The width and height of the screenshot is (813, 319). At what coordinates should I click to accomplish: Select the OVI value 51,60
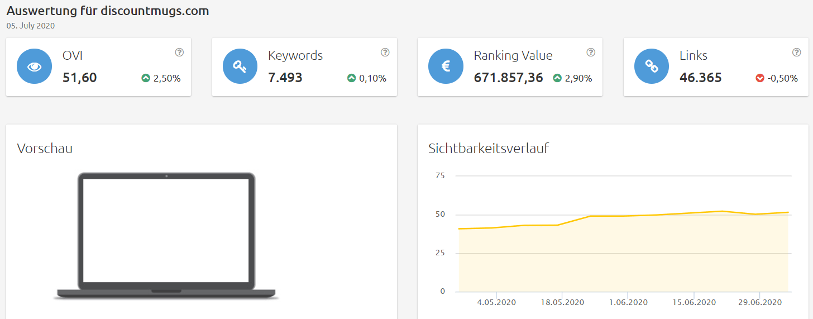[80, 78]
